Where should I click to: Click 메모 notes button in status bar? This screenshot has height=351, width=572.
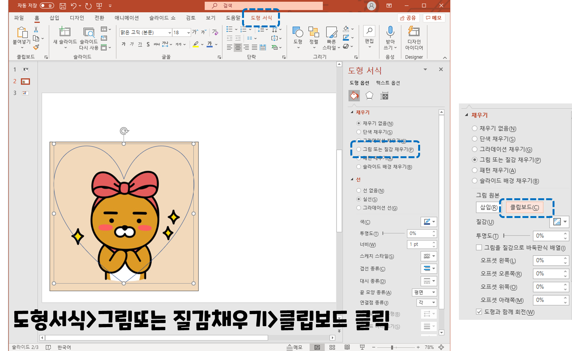point(294,347)
